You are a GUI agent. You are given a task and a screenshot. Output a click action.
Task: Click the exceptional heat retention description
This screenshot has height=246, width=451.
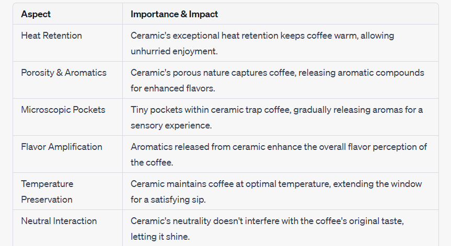[x=262, y=43]
